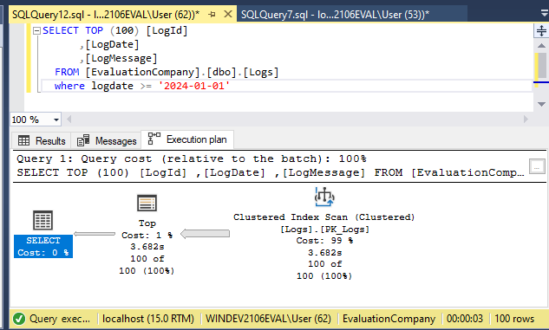The width and height of the screenshot is (549, 330).
Task: Click the editor vertical scrollbar thumb
Action: tap(542, 65)
